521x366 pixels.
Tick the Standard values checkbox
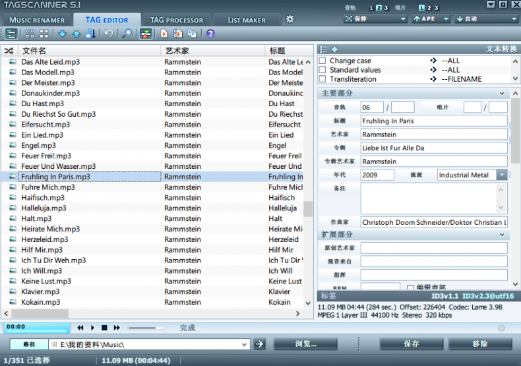(322, 70)
